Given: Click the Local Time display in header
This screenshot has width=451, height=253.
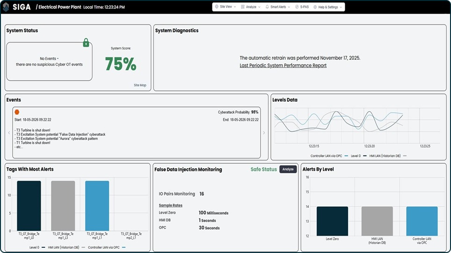Looking at the screenshot, I should tap(104, 7).
